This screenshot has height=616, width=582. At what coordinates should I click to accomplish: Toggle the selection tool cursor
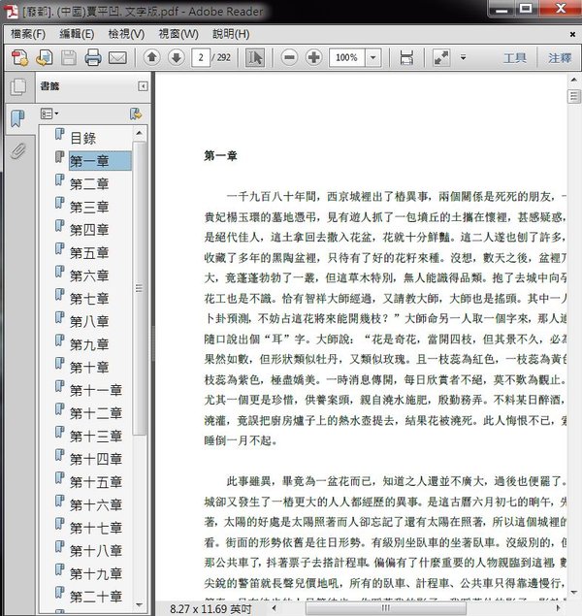coord(254,58)
